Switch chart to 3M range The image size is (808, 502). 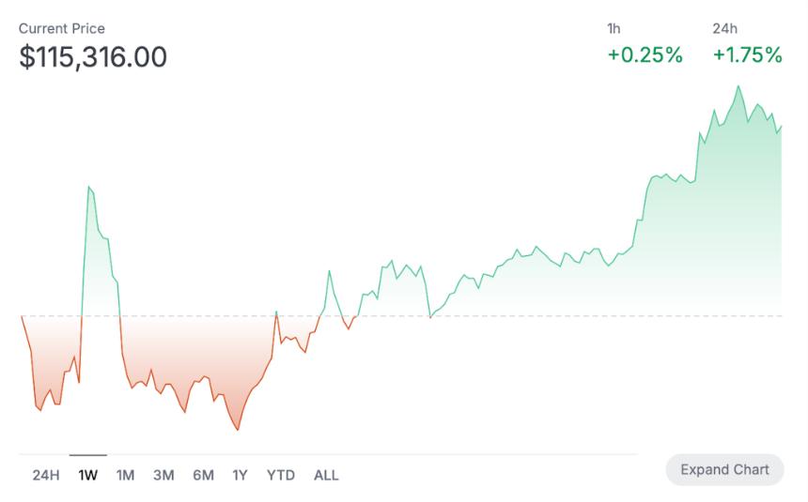163,475
